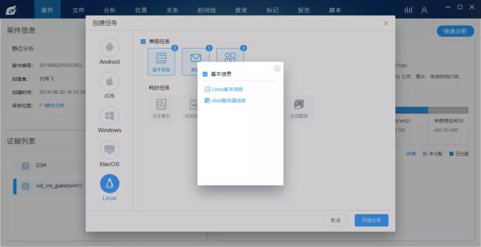
Task: Click the 快速分析 button
Action: click(x=455, y=31)
